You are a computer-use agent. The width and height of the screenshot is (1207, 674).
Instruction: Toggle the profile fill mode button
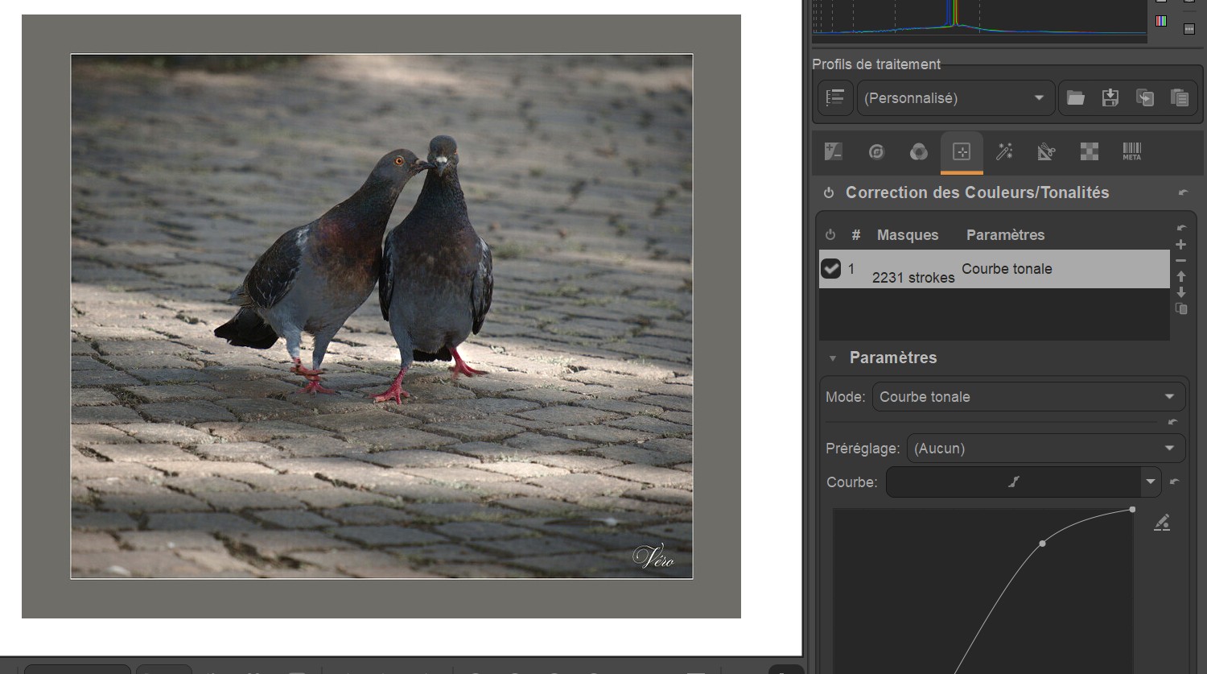point(835,98)
